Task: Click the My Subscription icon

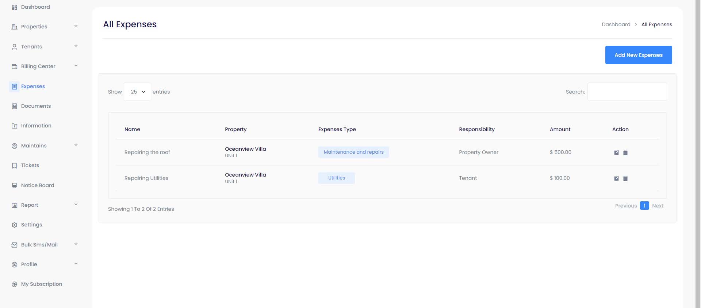Action: tap(14, 284)
